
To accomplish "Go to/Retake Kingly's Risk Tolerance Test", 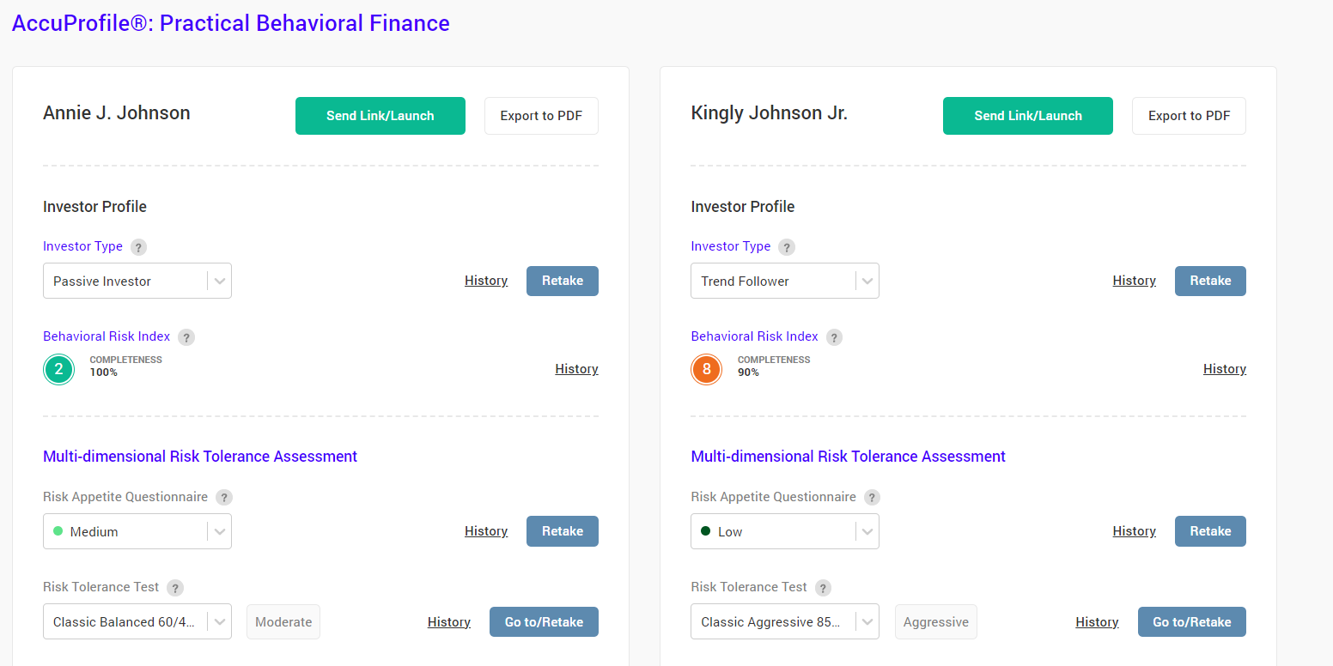I will 1192,622.
